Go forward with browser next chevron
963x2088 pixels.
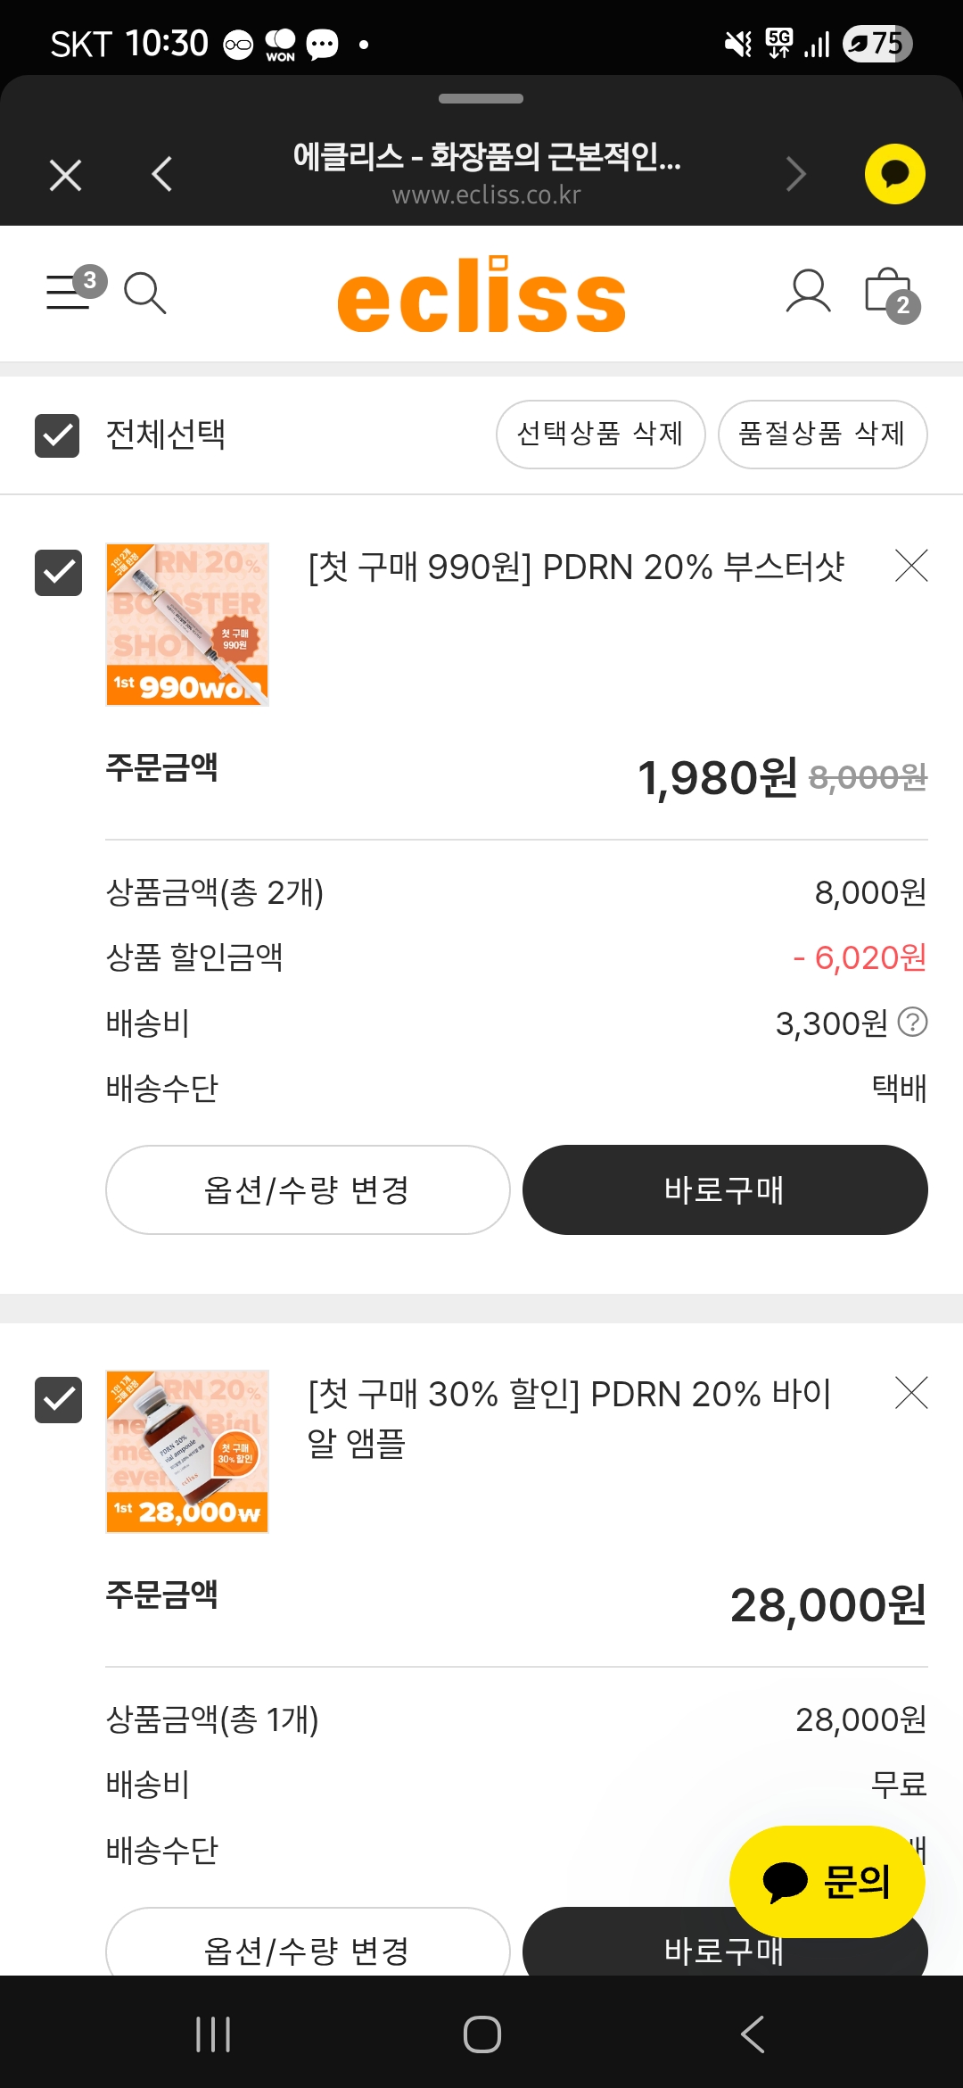coord(795,174)
